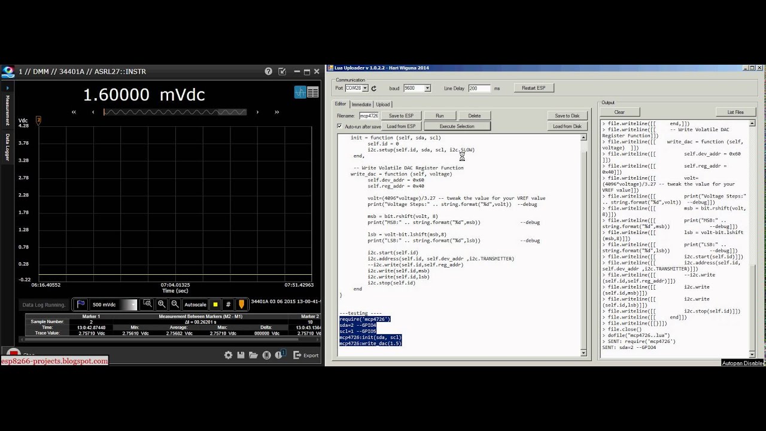Switch to table view with the grid icon

[x=312, y=92]
